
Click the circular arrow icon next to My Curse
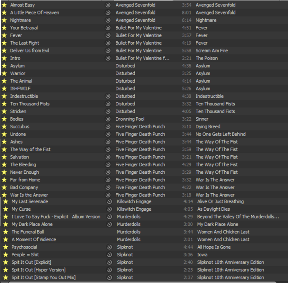(109, 209)
